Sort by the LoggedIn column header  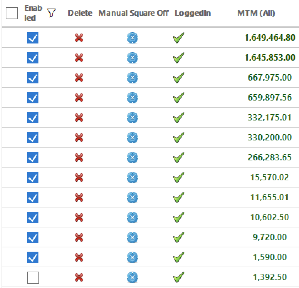pos(193,13)
